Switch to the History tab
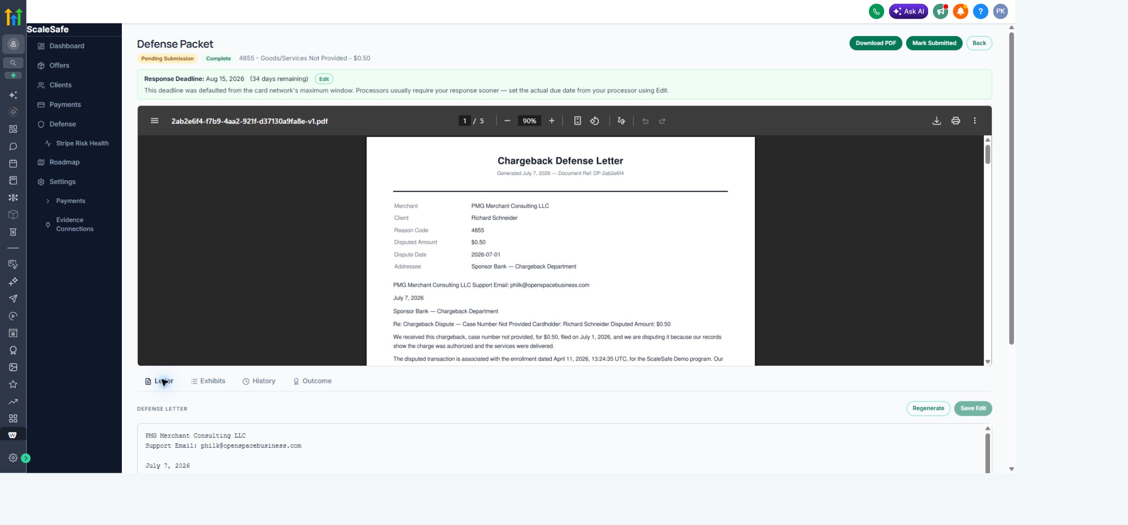Image resolution: width=1128 pixels, height=525 pixels. pos(259,381)
